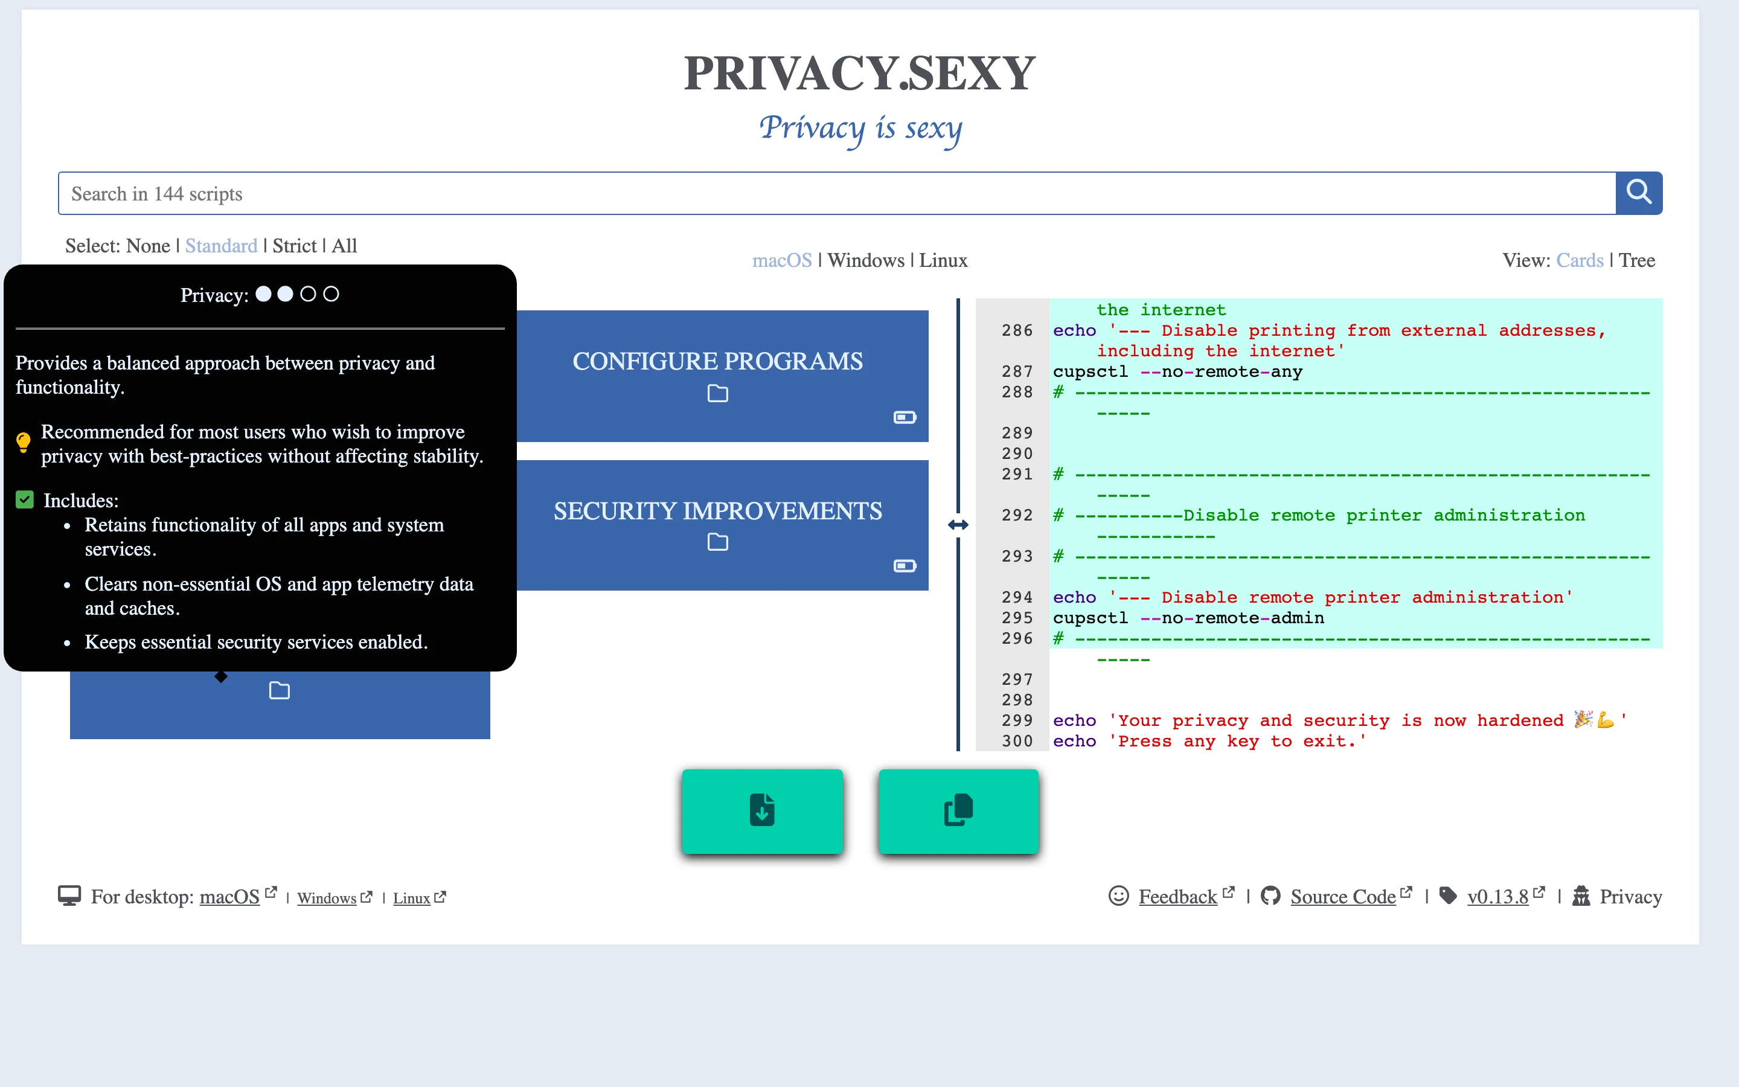Toggle selection indicator on Configure Programs card
The width and height of the screenshot is (1739, 1087).
coord(905,418)
